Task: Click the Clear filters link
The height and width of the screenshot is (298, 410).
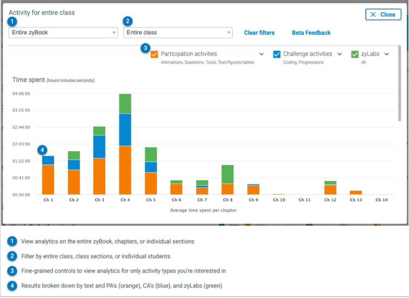Action: (259, 32)
